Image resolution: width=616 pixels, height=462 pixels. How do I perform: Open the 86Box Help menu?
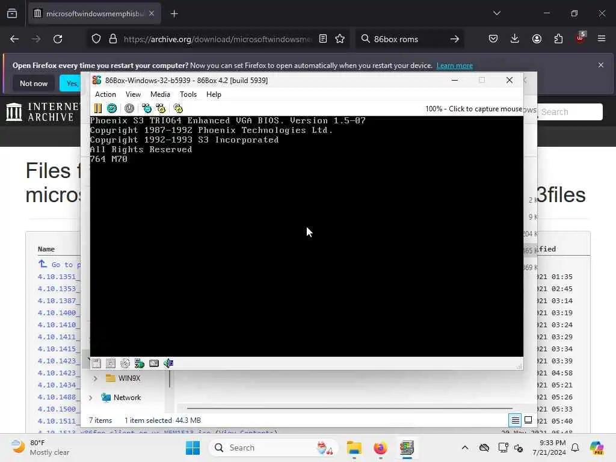point(214,94)
